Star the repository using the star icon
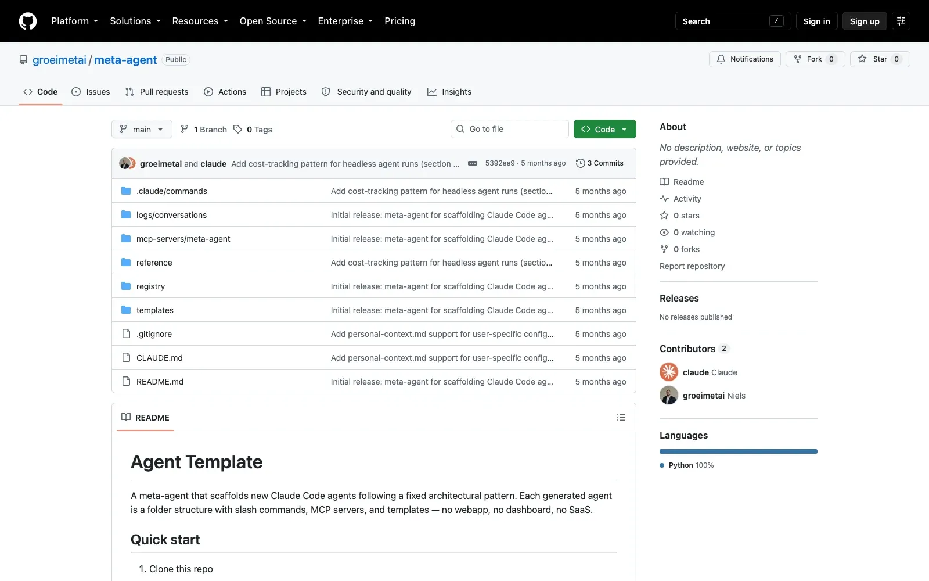The width and height of the screenshot is (929, 581). [862, 59]
